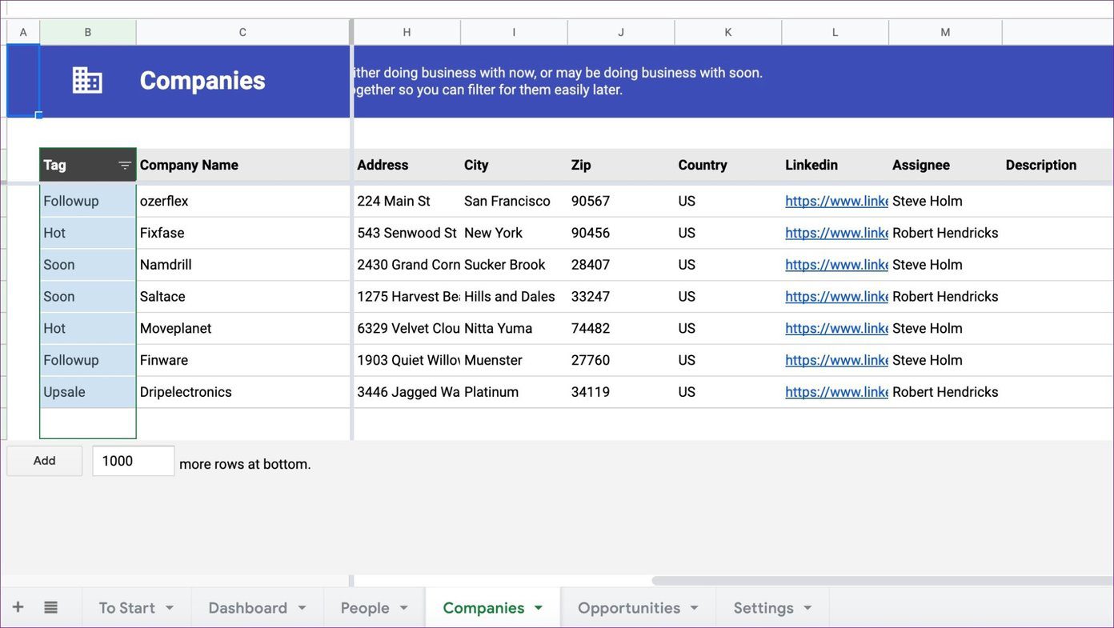This screenshot has height=628, width=1114.
Task: Click the rows count field showing 1000
Action: click(134, 461)
